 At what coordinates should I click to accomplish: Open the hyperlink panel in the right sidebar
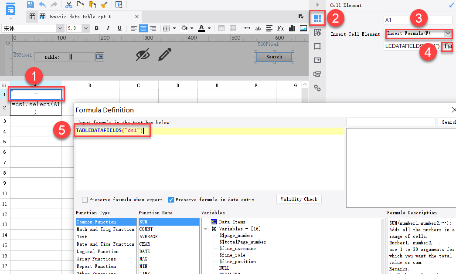317,88
